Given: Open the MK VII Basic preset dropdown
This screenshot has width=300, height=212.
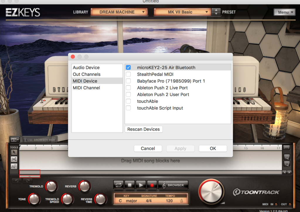Looking at the screenshot, I should (182, 12).
